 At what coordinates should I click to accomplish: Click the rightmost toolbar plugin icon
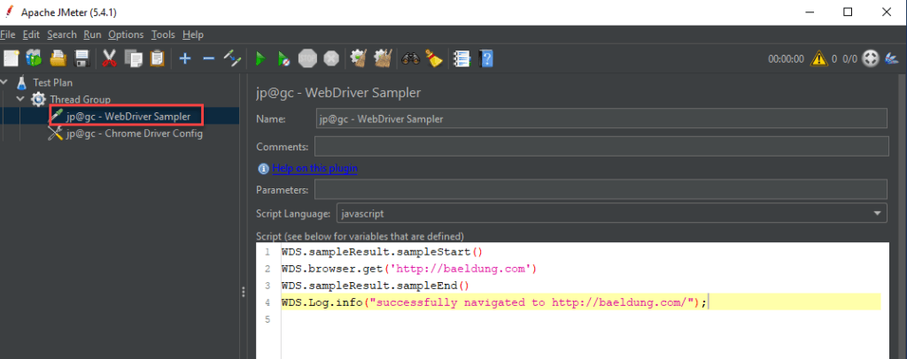coord(891,58)
